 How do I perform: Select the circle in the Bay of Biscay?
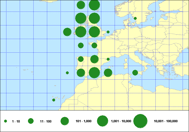(81, 45)
